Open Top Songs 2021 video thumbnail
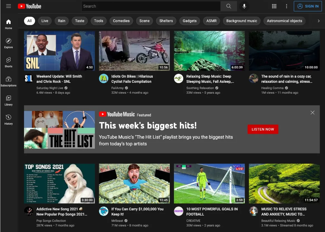Screen dimensions: 325x232 [x=59, y=183]
